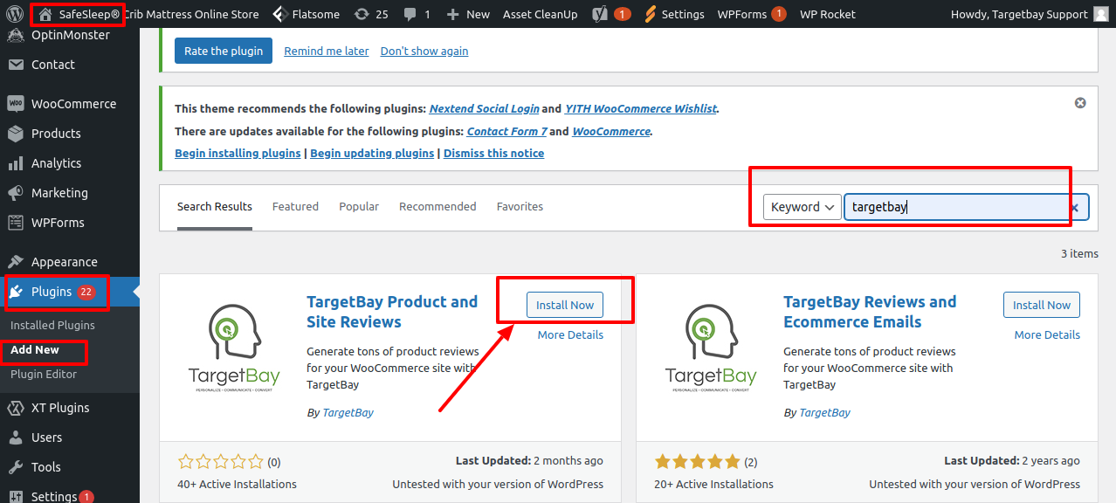Click the SafeSleep home icon

coord(45,14)
